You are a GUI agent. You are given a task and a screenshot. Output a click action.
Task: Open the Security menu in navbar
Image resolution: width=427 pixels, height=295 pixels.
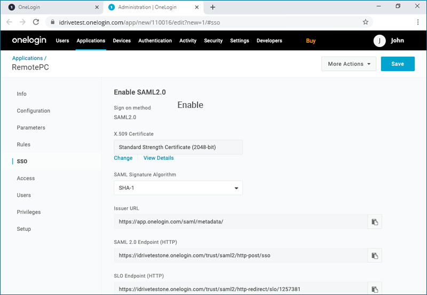[213, 41]
